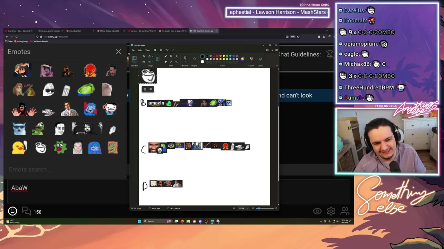Show hidden system tray icons
Image resolution: width=444 pixels, height=249 pixels.
[321, 221]
